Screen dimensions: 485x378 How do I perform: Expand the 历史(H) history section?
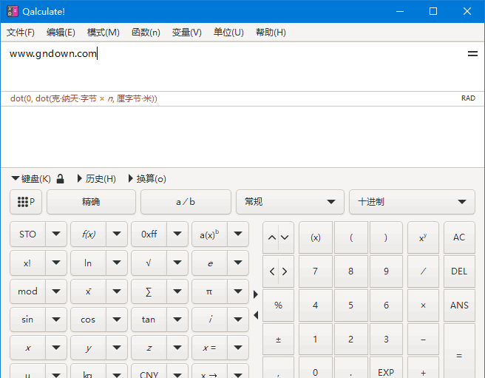pos(97,178)
